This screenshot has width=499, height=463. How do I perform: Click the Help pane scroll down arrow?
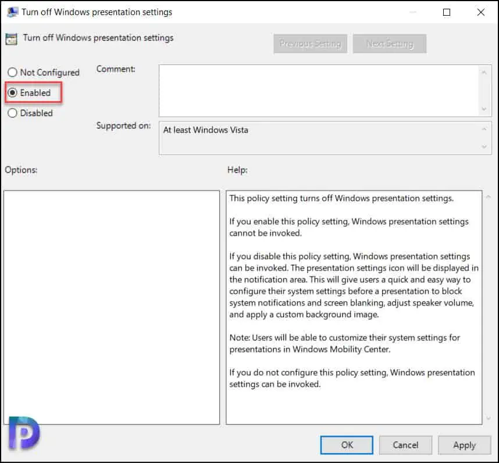tap(489, 418)
